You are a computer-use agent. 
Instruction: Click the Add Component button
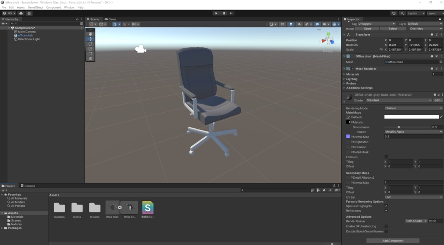tap(393, 241)
